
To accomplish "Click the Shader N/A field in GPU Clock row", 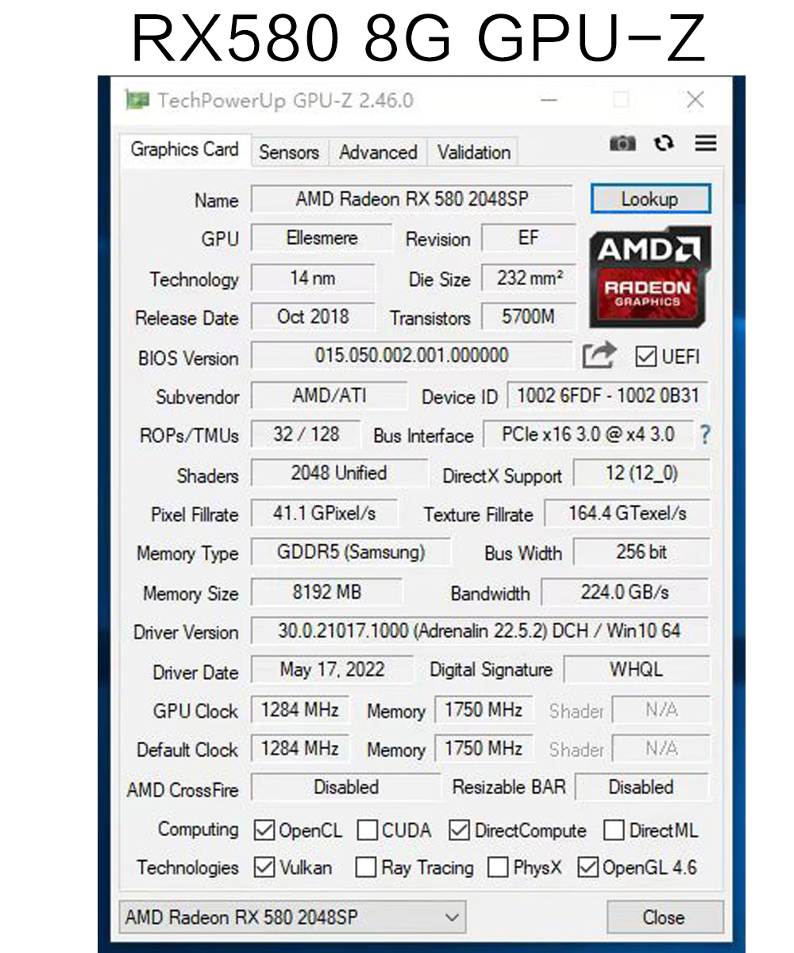I will click(661, 710).
